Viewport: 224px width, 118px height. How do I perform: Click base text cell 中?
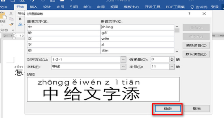coord(64,27)
